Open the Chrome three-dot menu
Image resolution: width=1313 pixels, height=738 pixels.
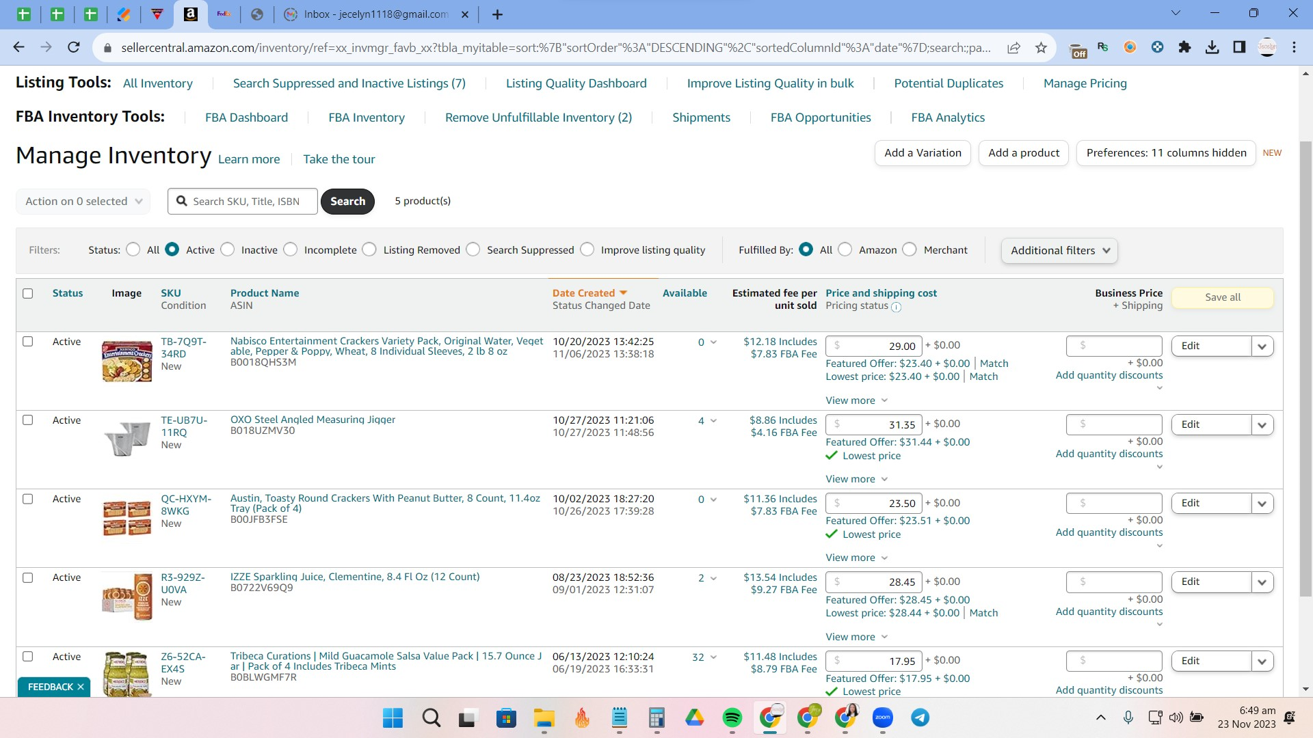(1294, 47)
